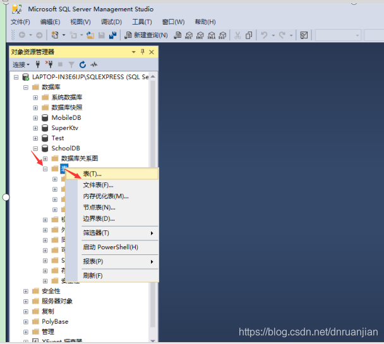
Task: Close the 对象资源管理器 panel
Action: point(152,52)
